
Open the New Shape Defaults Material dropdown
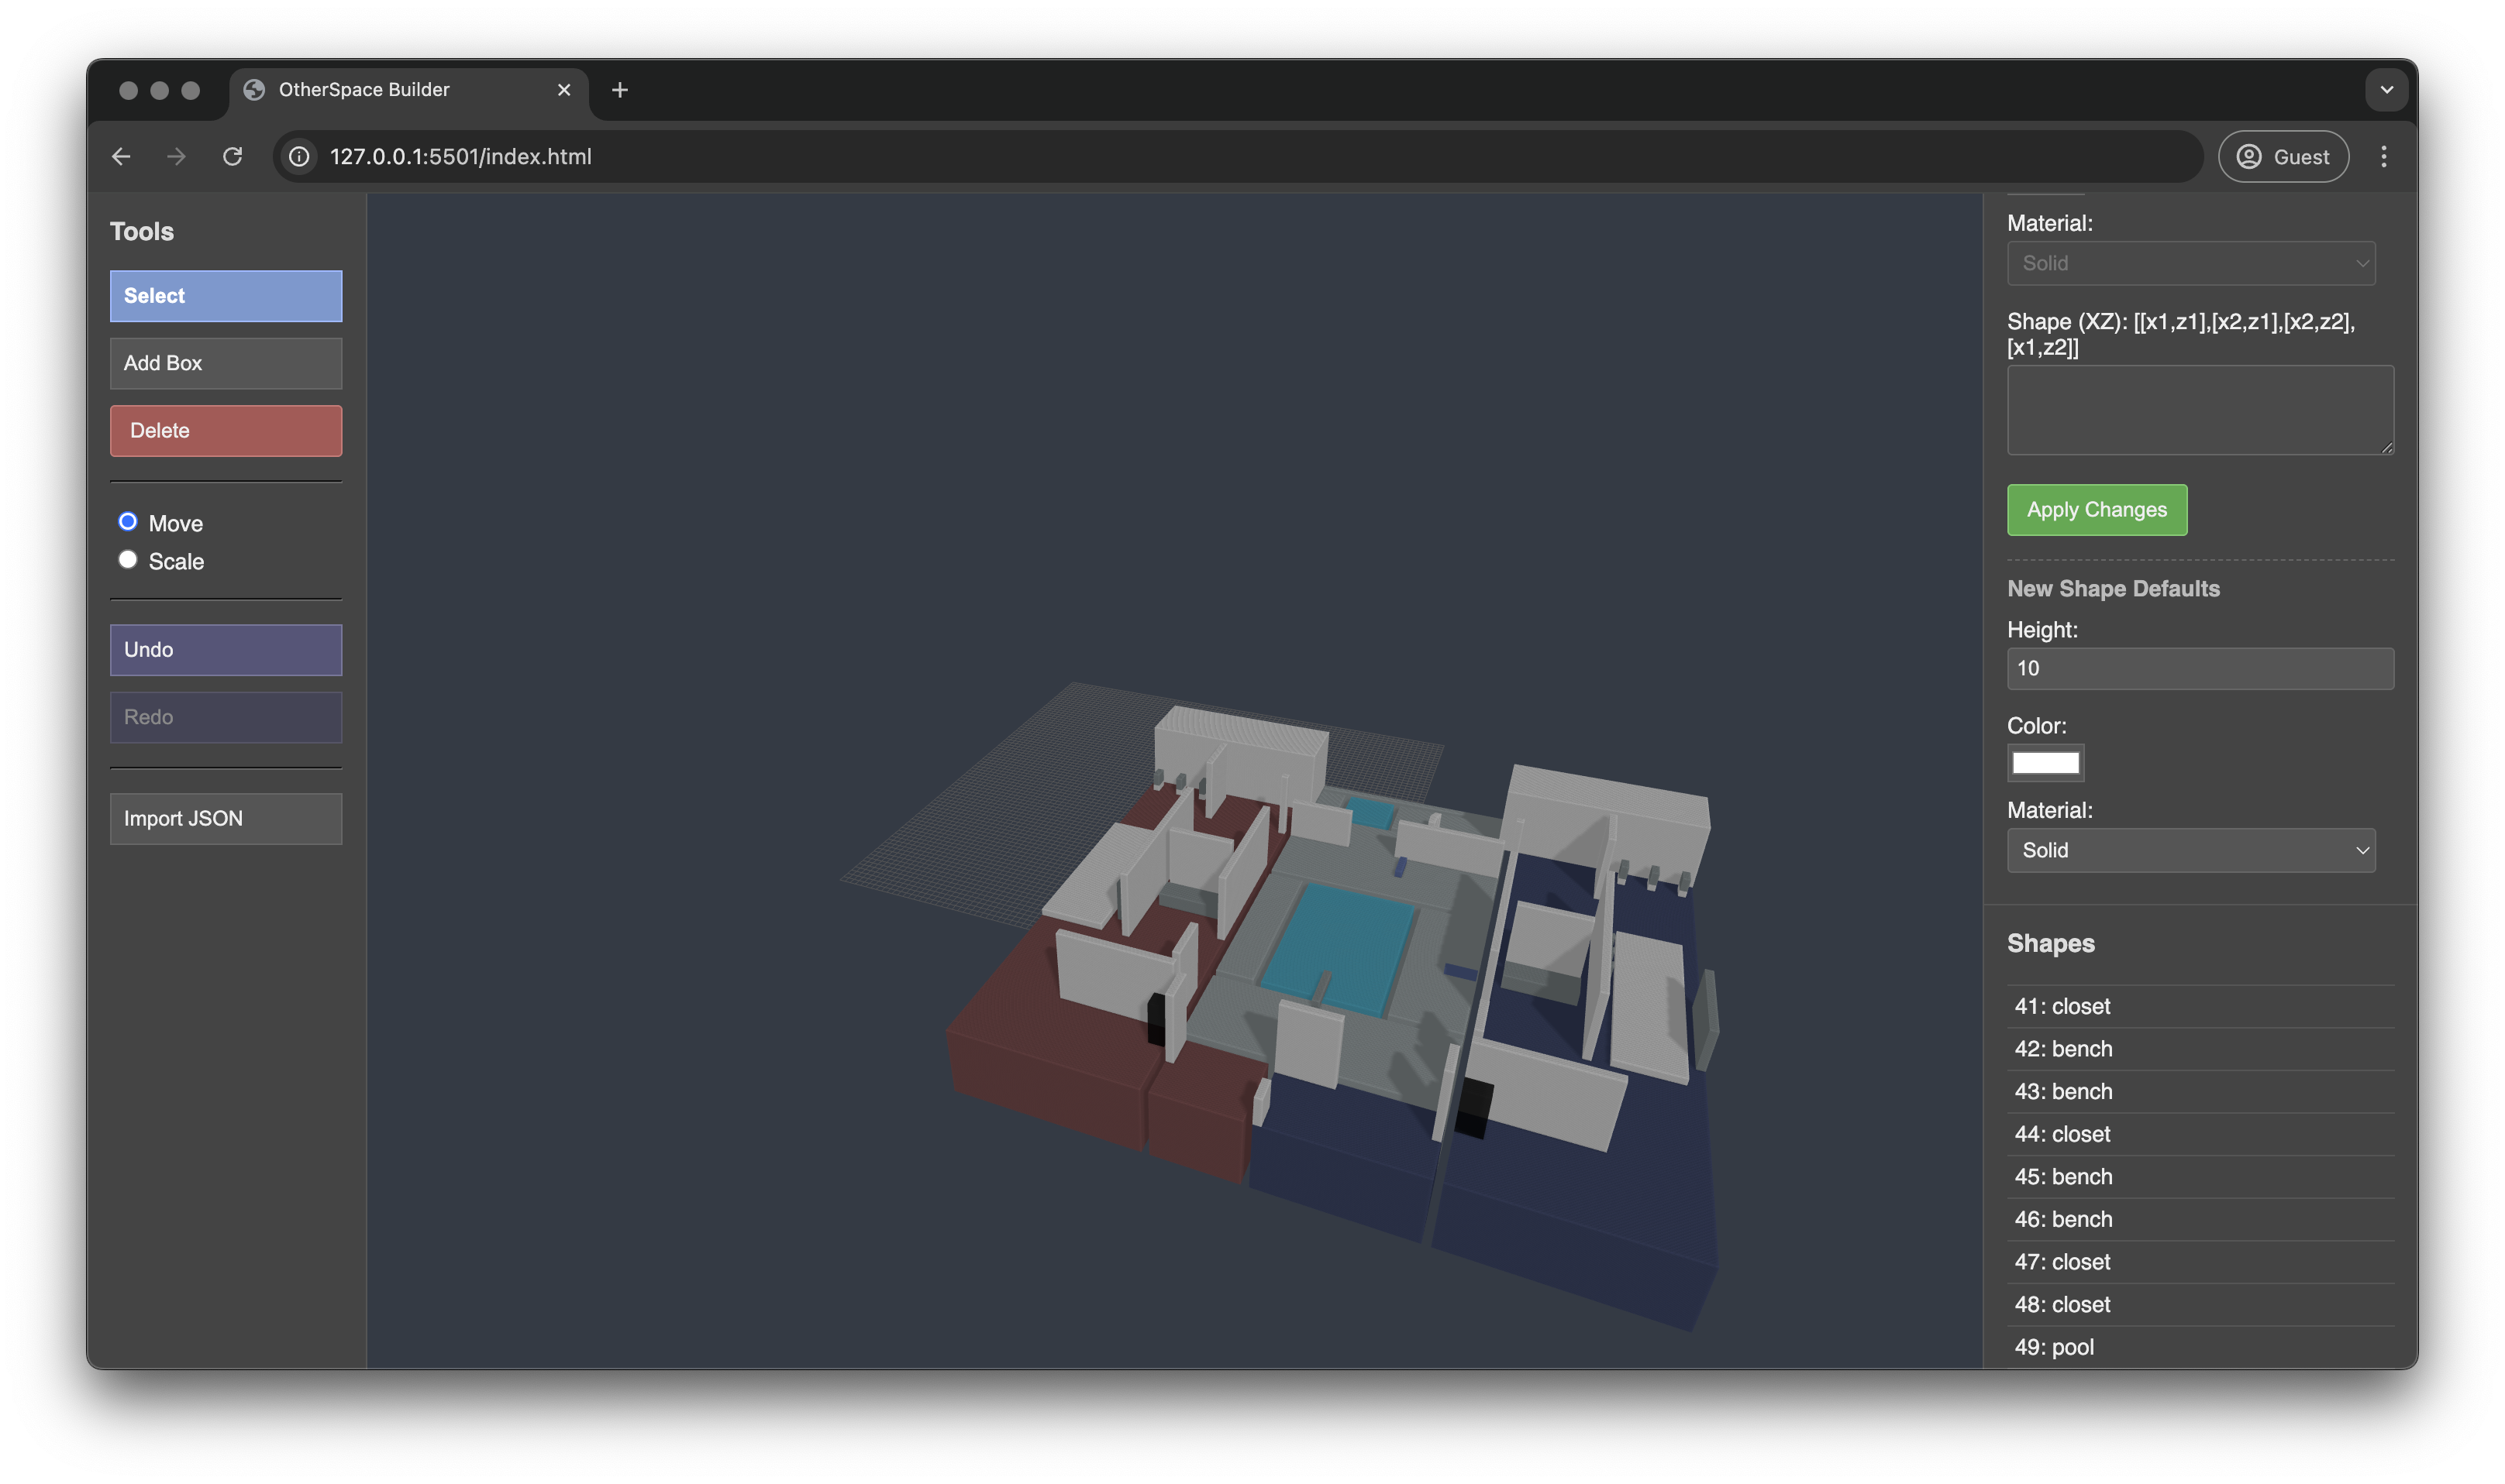coord(2190,850)
